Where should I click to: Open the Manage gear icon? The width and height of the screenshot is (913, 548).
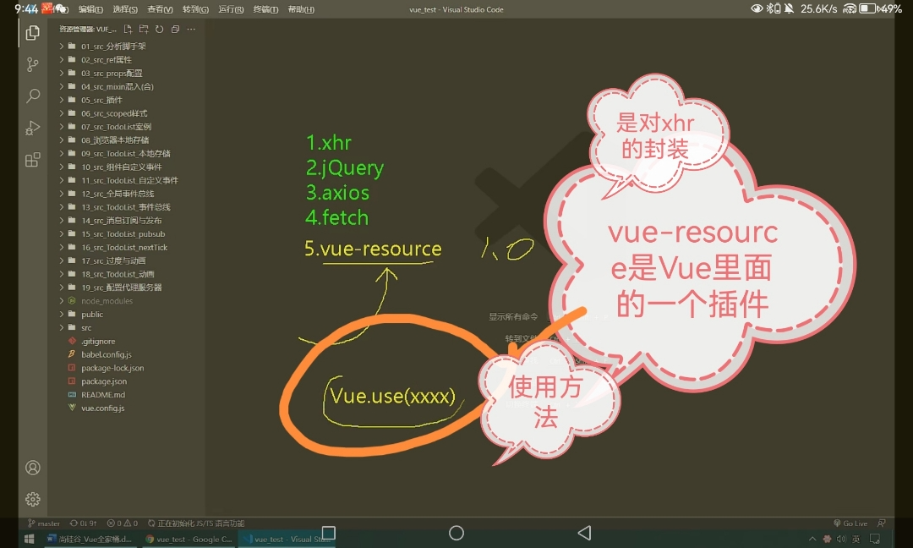coord(33,499)
